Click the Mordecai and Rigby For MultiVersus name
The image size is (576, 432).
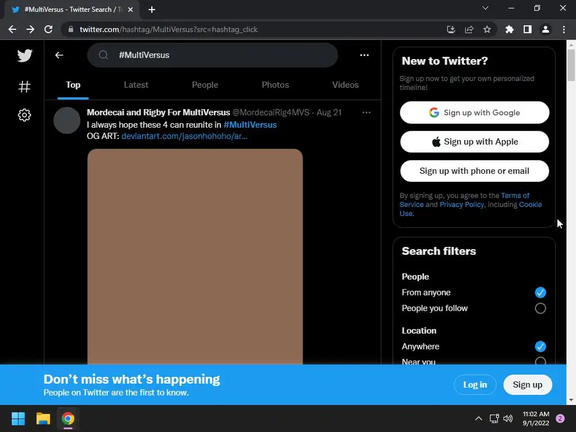158,112
